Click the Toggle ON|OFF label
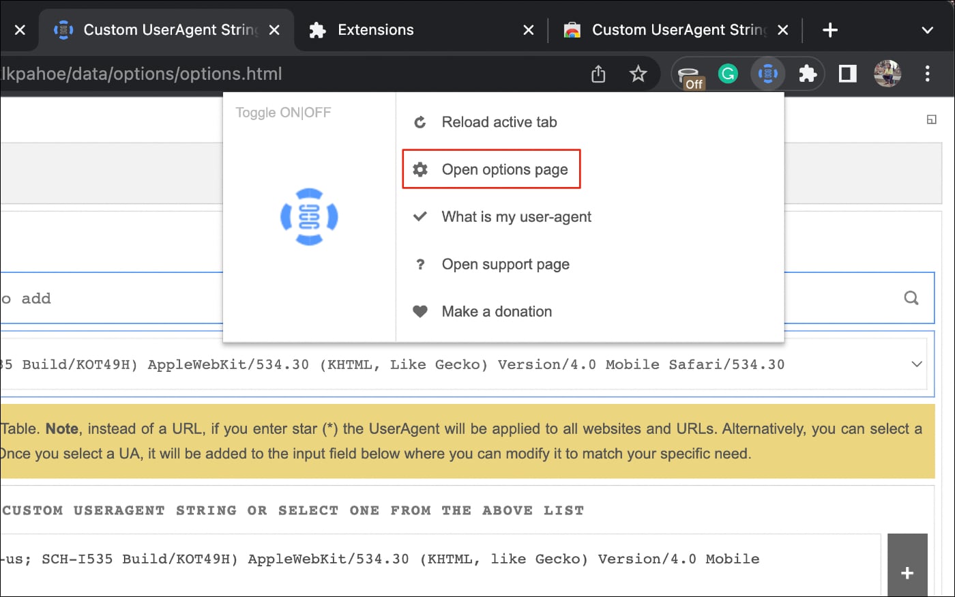This screenshot has width=955, height=597. 283,113
